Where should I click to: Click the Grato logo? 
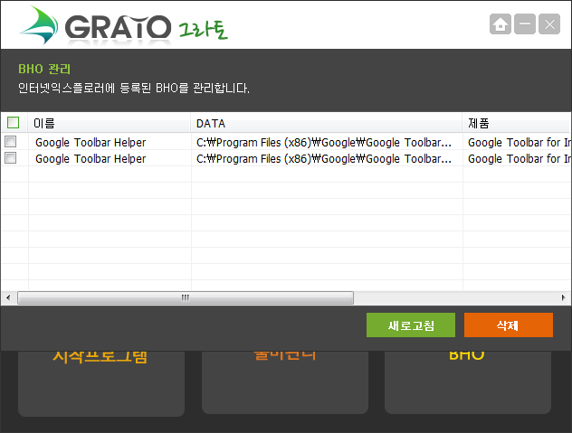pyautogui.click(x=123, y=26)
